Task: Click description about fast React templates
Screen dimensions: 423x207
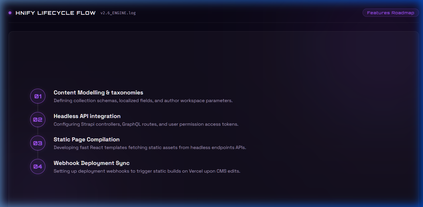Action: tap(150, 148)
